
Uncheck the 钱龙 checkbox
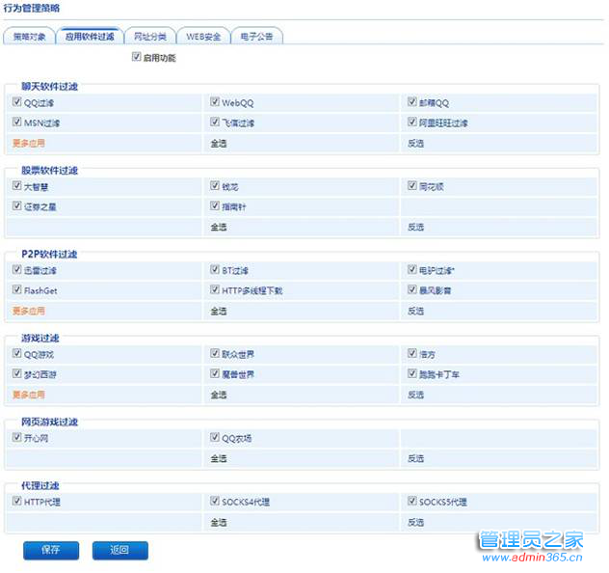click(x=215, y=186)
